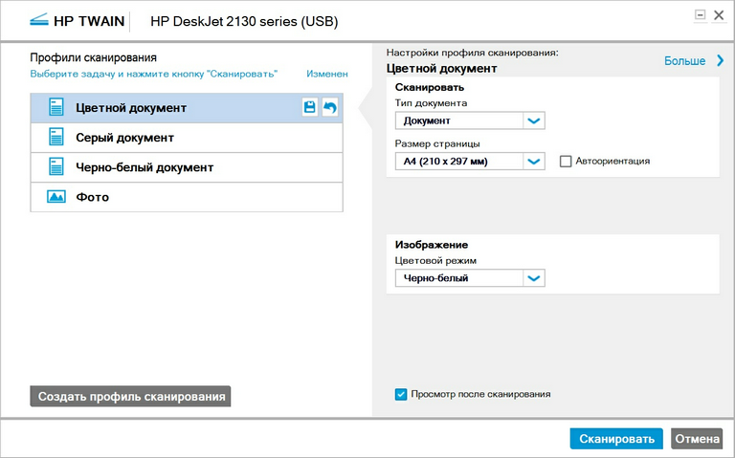Select the Фото scan profile
This screenshot has width=735, height=458.
187,197
